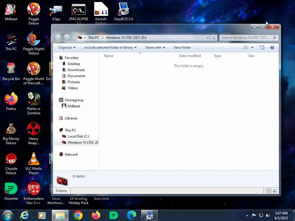Select Homegroup in the navigation pane
295x221 pixels.
pyautogui.click(x=71, y=100)
